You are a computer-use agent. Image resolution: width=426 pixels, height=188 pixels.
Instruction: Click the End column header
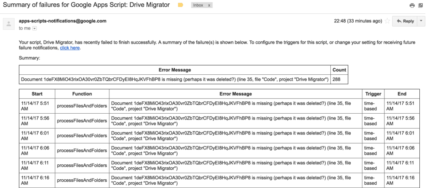401,94
